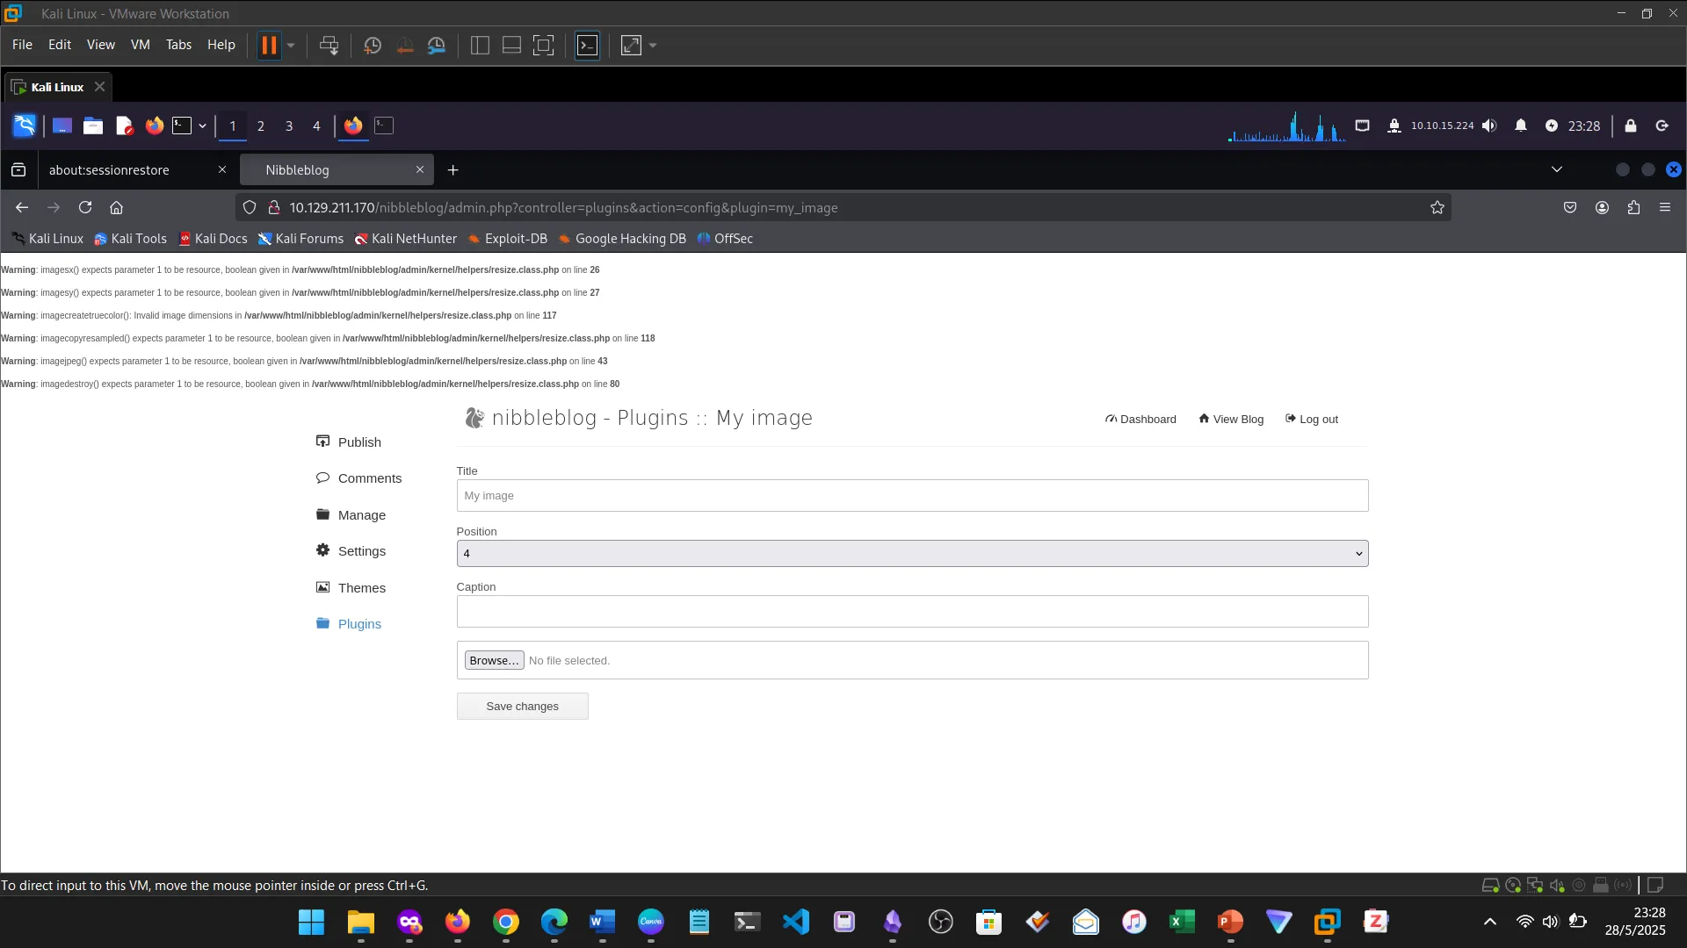This screenshot has width=1687, height=948.
Task: Toggle tracking protection shield
Action: coord(250,207)
